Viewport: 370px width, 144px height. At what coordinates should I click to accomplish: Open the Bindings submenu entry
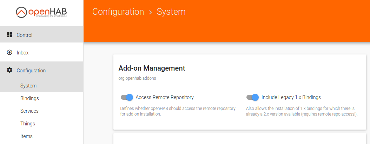click(41, 98)
